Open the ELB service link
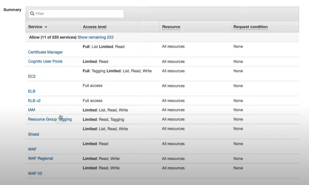309x185 pixels. pyautogui.click(x=32, y=91)
